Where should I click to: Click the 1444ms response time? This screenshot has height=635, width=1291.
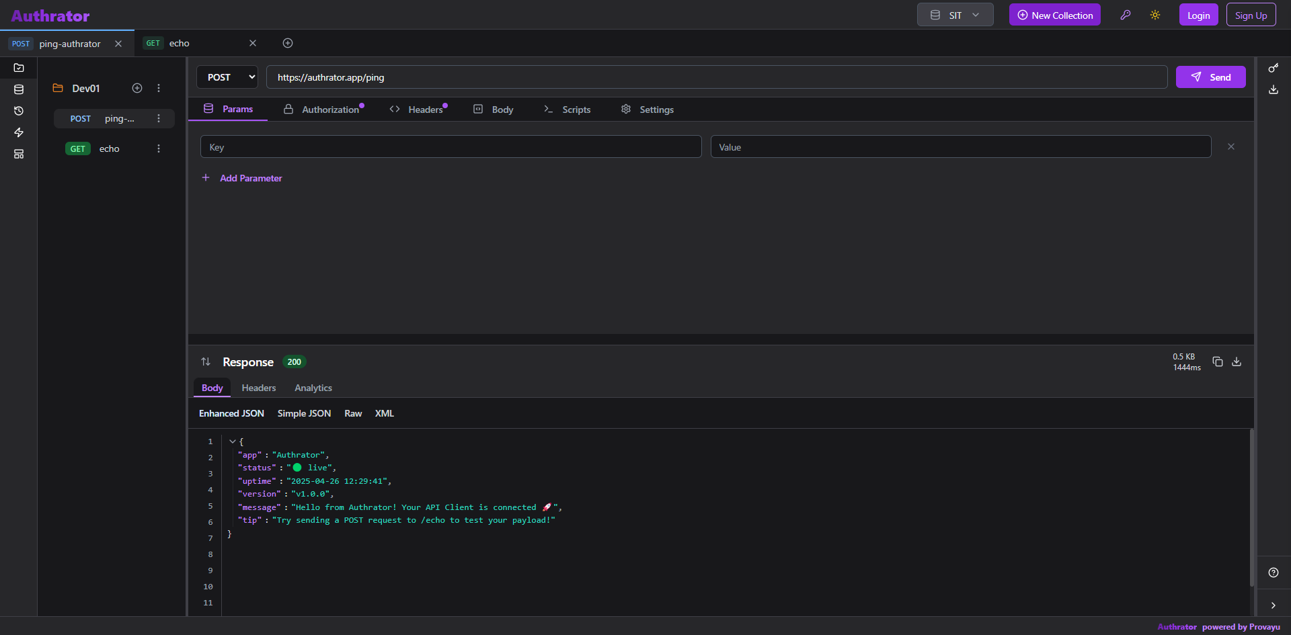click(1187, 368)
